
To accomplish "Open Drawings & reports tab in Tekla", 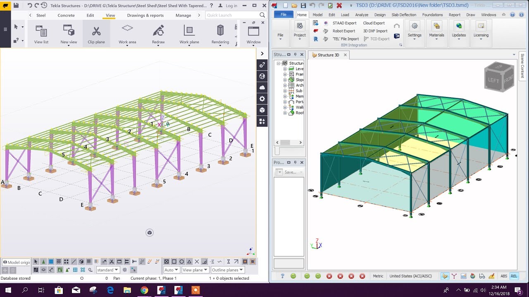I will tap(145, 15).
